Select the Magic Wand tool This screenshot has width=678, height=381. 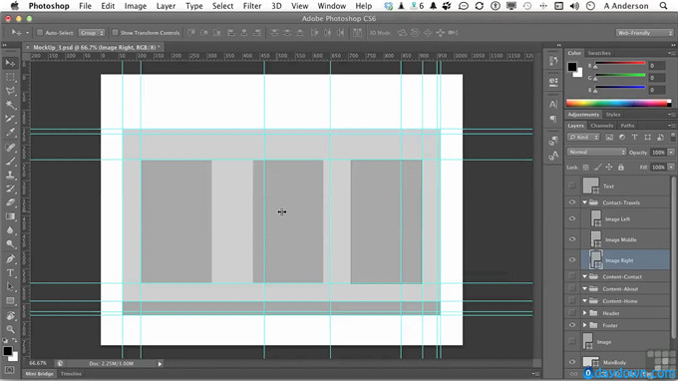pyautogui.click(x=10, y=105)
